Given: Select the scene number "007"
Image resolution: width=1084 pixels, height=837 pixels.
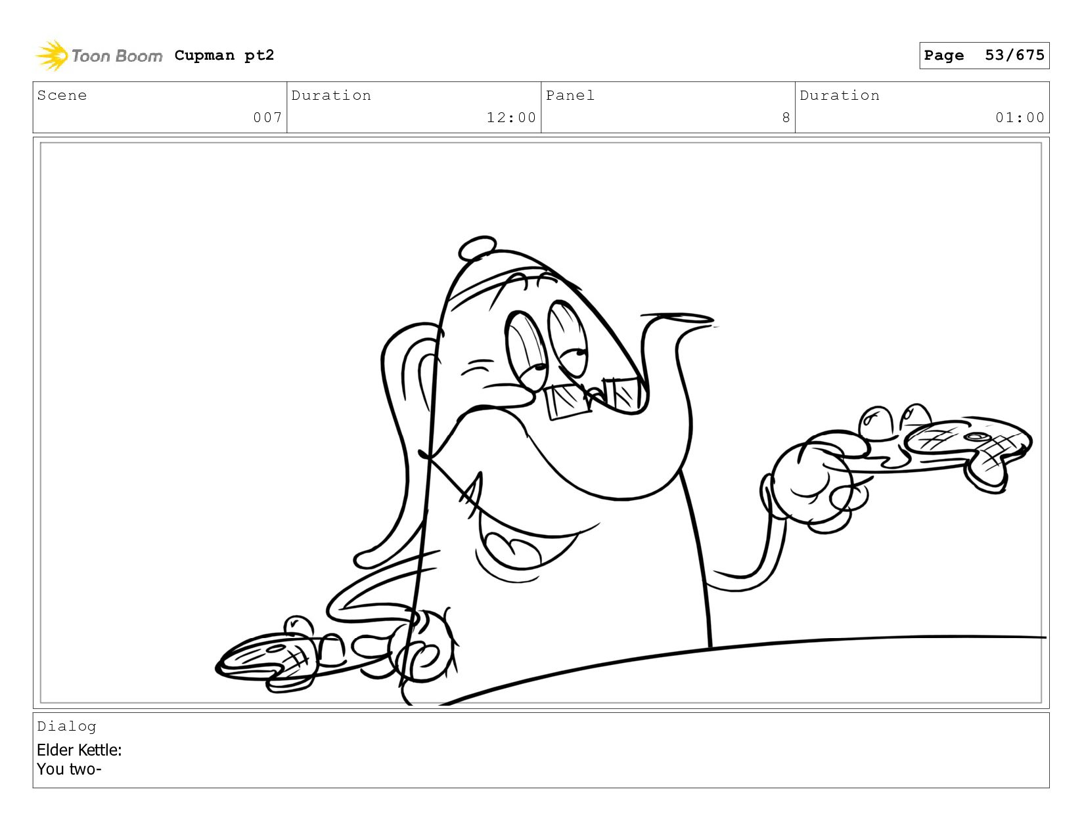Looking at the screenshot, I should 267,118.
